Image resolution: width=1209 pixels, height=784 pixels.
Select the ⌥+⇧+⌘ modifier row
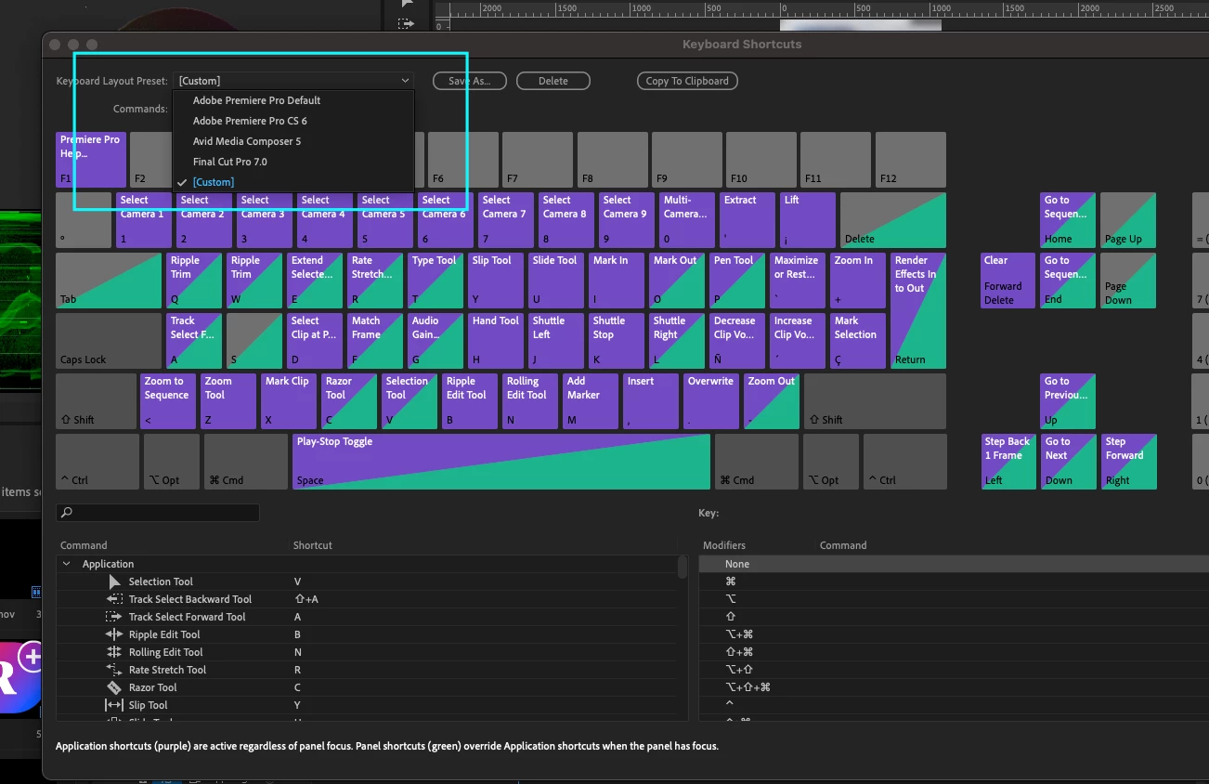954,687
